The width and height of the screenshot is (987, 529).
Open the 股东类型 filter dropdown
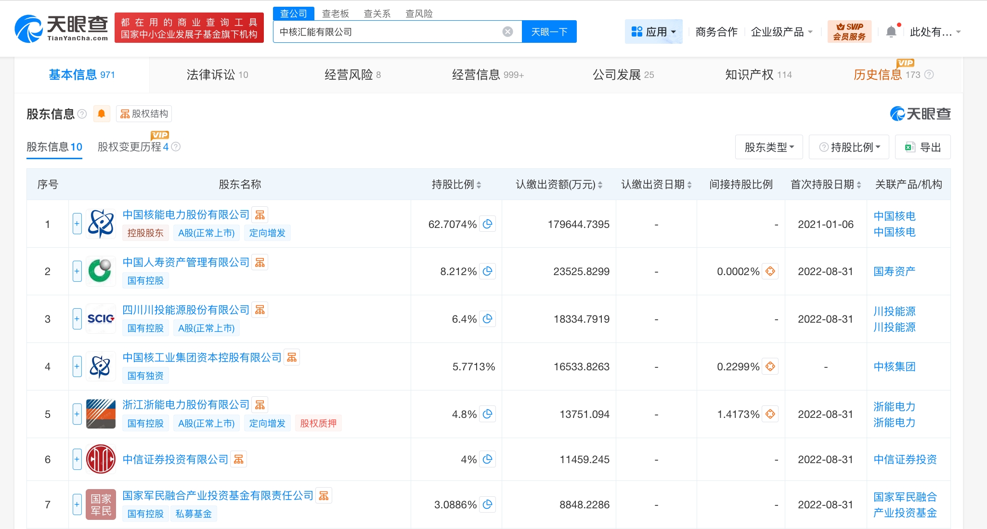click(769, 147)
